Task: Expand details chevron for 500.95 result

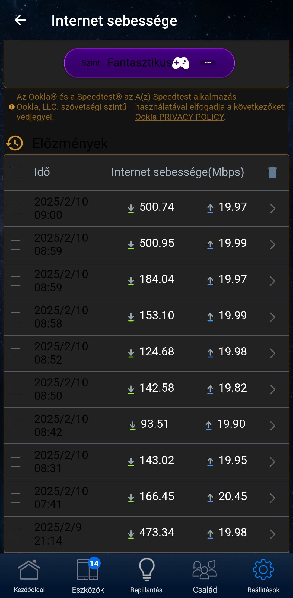Action: (x=273, y=245)
